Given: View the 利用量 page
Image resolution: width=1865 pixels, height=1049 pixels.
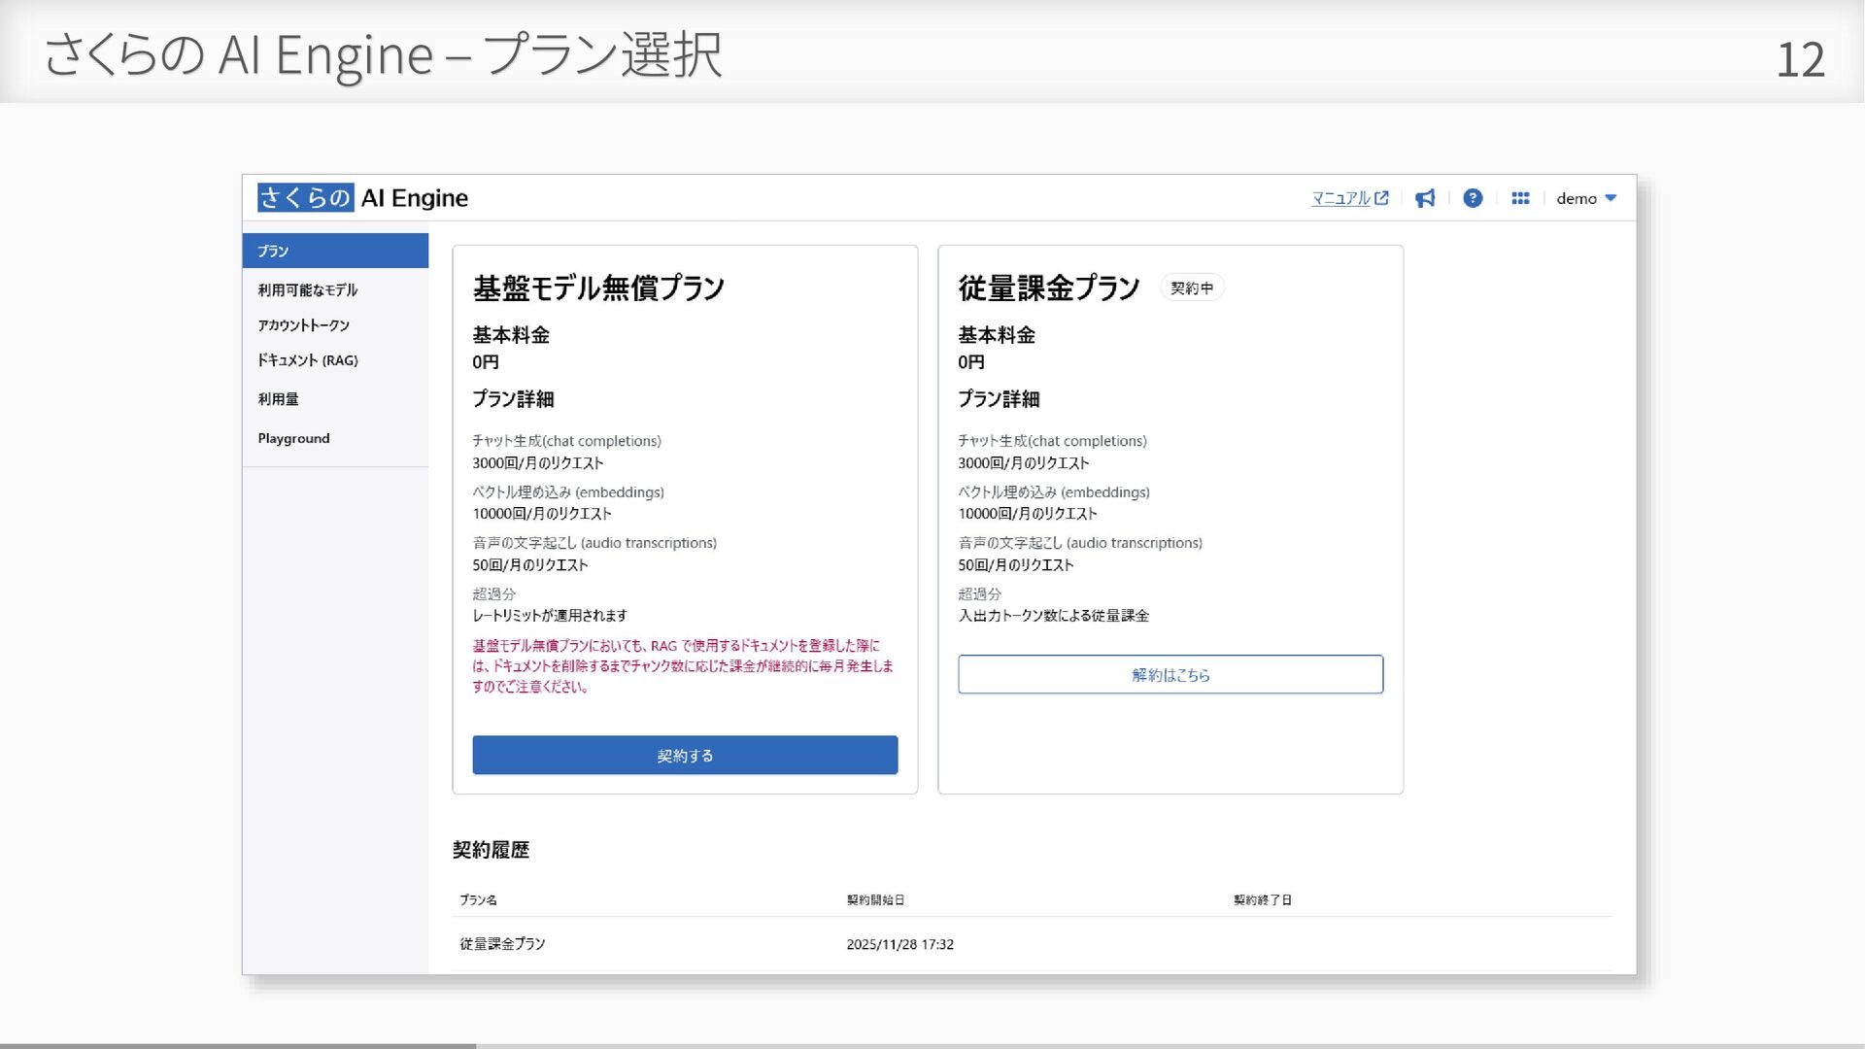Looking at the screenshot, I should point(278,399).
